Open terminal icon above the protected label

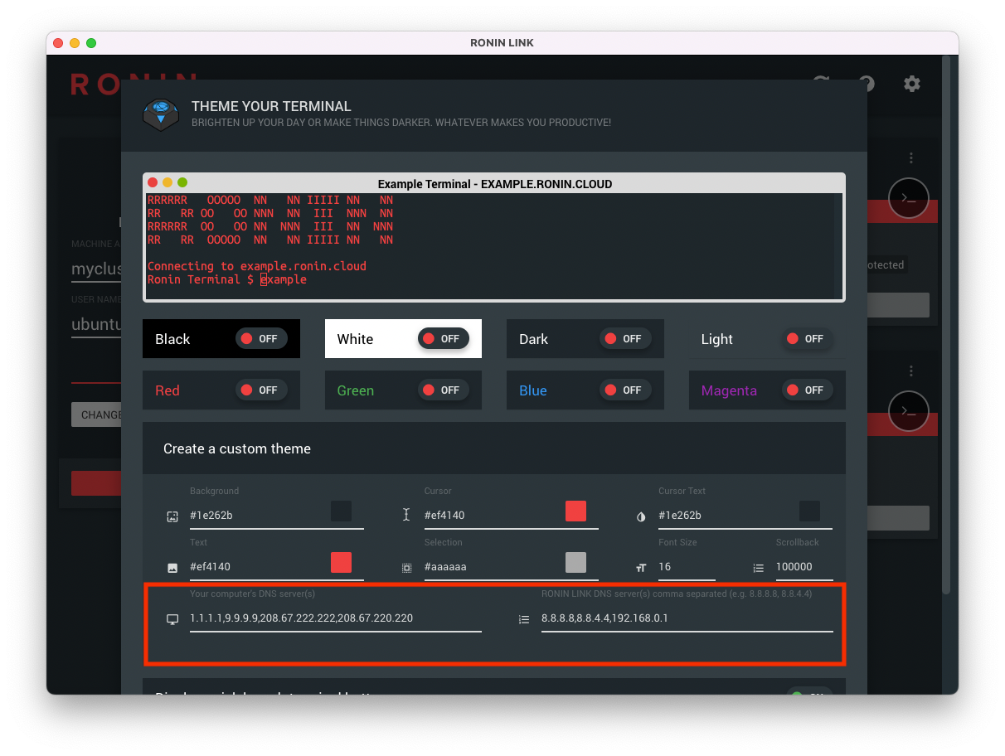tap(908, 197)
